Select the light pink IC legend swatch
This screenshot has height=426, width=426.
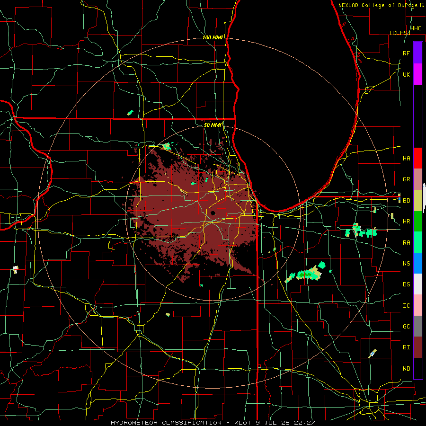pyautogui.click(x=418, y=305)
